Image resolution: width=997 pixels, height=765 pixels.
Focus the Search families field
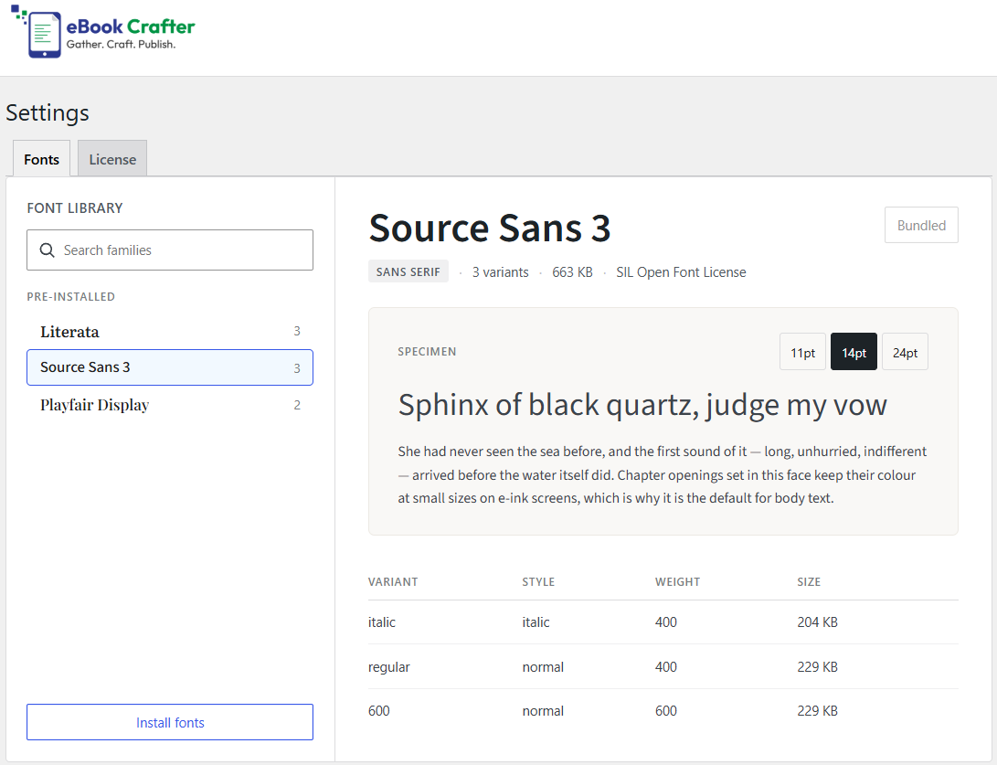point(170,250)
